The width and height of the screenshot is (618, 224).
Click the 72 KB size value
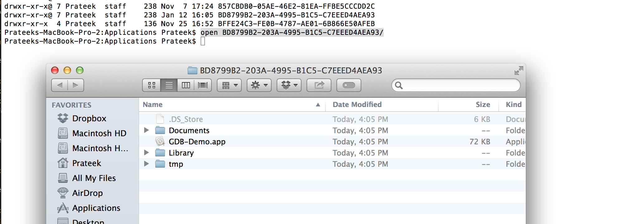(480, 142)
